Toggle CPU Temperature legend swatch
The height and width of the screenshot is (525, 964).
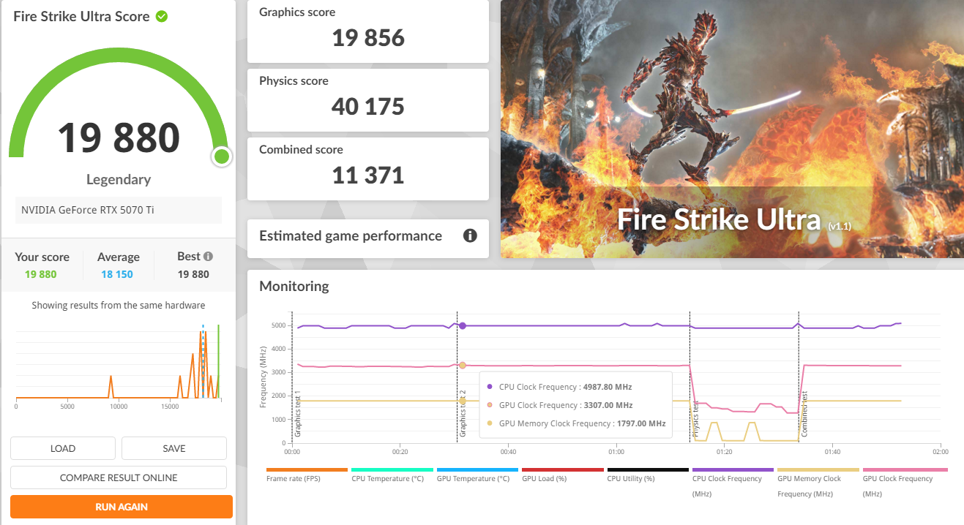(392, 470)
